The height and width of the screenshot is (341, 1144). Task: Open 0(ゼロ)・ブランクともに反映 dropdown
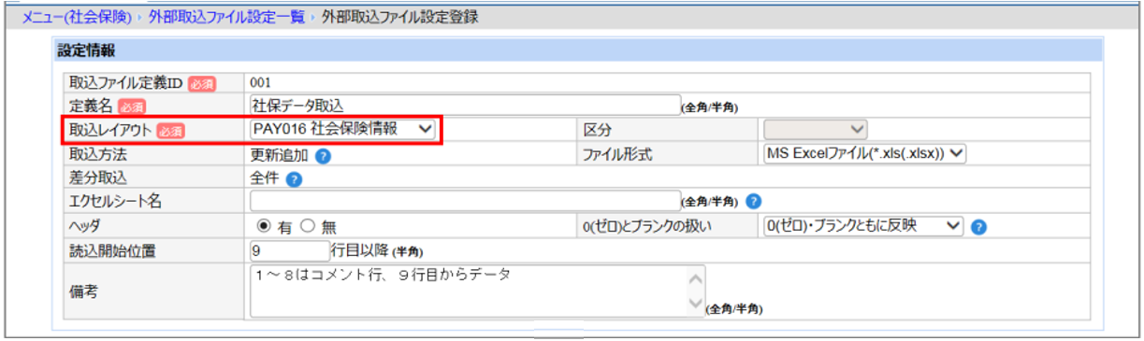pyautogui.click(x=863, y=225)
